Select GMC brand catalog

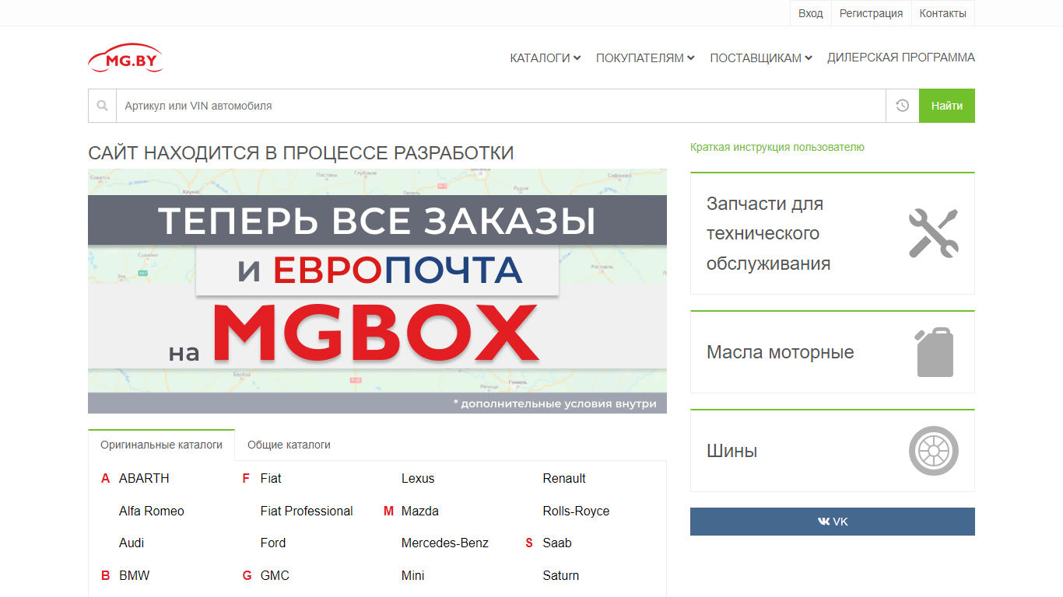click(275, 576)
